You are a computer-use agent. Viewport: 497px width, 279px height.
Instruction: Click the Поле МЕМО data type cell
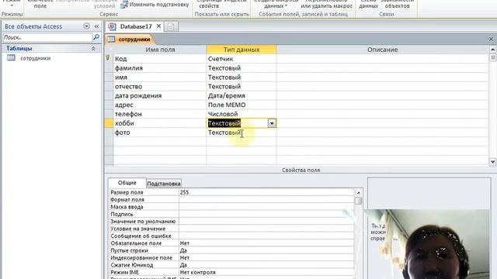click(x=242, y=105)
